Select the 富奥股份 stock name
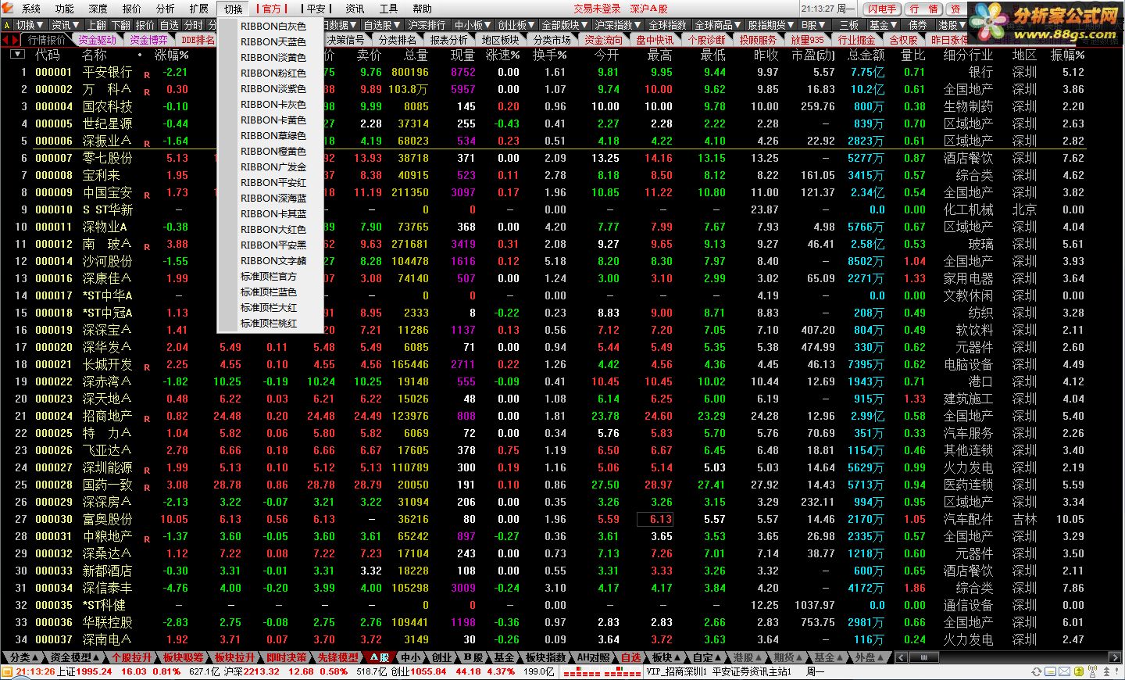 point(107,519)
